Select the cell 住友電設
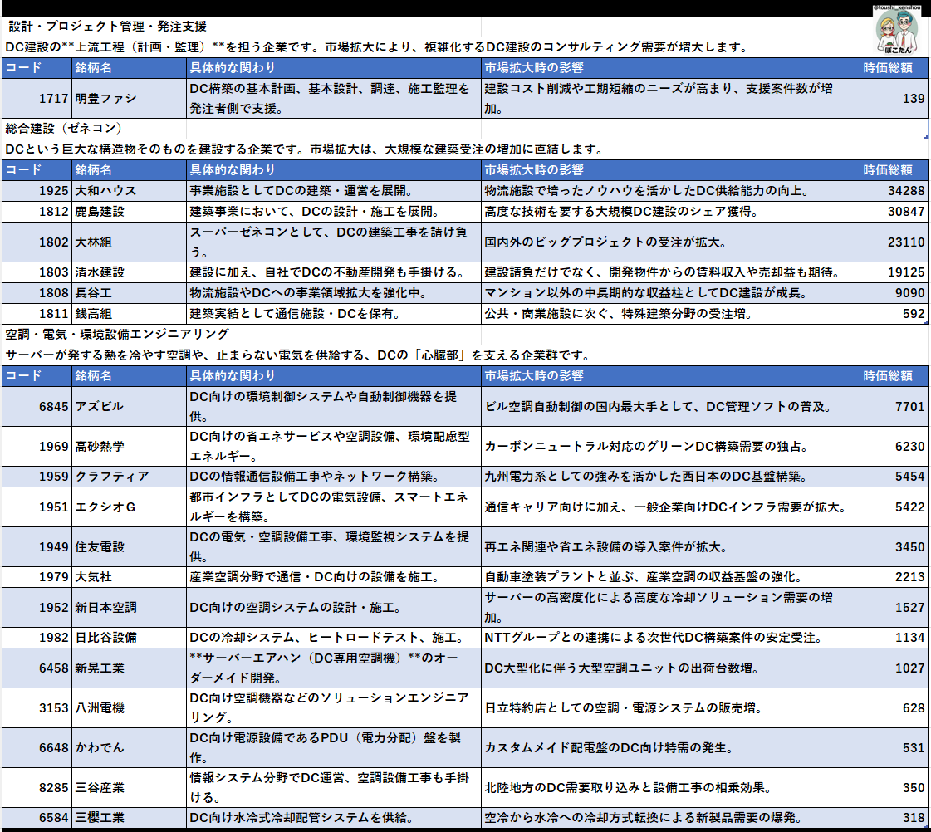This screenshot has width=931, height=832. (129, 547)
